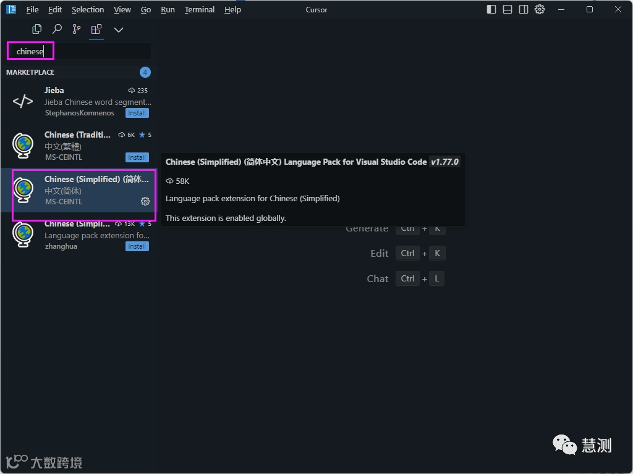
Task: Click Jieba's 235 download count
Action: pyautogui.click(x=138, y=90)
